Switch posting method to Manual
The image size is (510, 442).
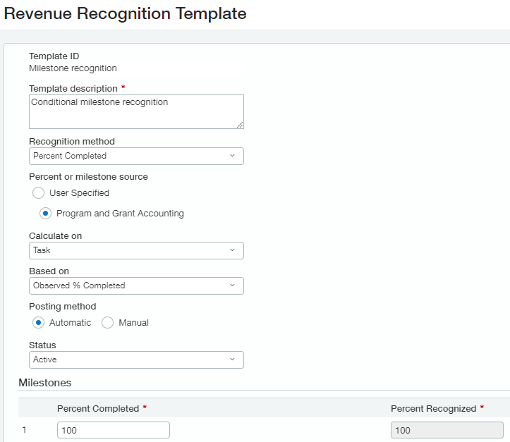pos(108,323)
